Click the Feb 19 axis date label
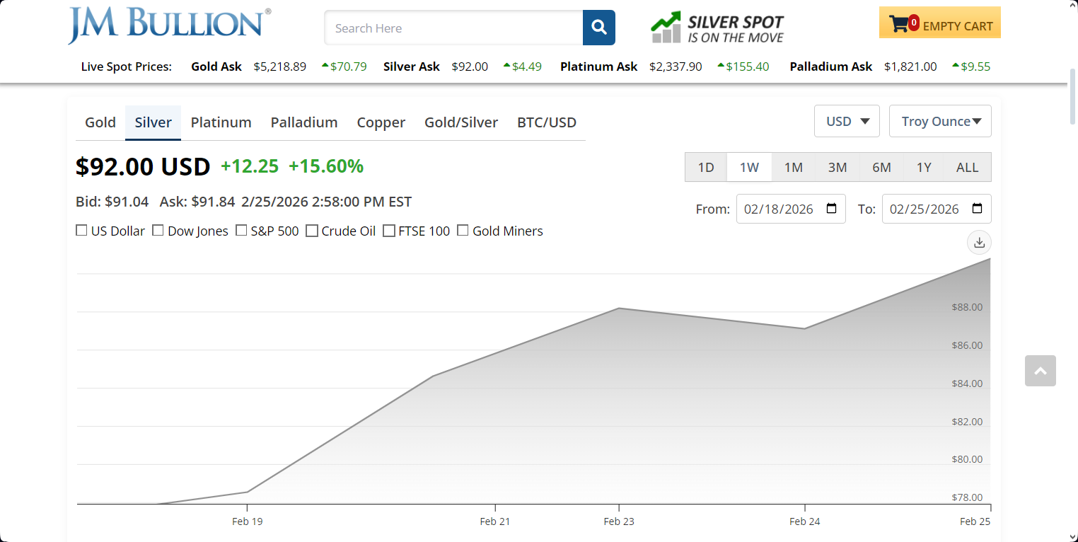The height and width of the screenshot is (542, 1078). (x=247, y=521)
